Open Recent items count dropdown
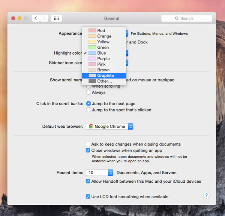Image resolution: width=225 pixels, height=216 pixels. (100, 173)
